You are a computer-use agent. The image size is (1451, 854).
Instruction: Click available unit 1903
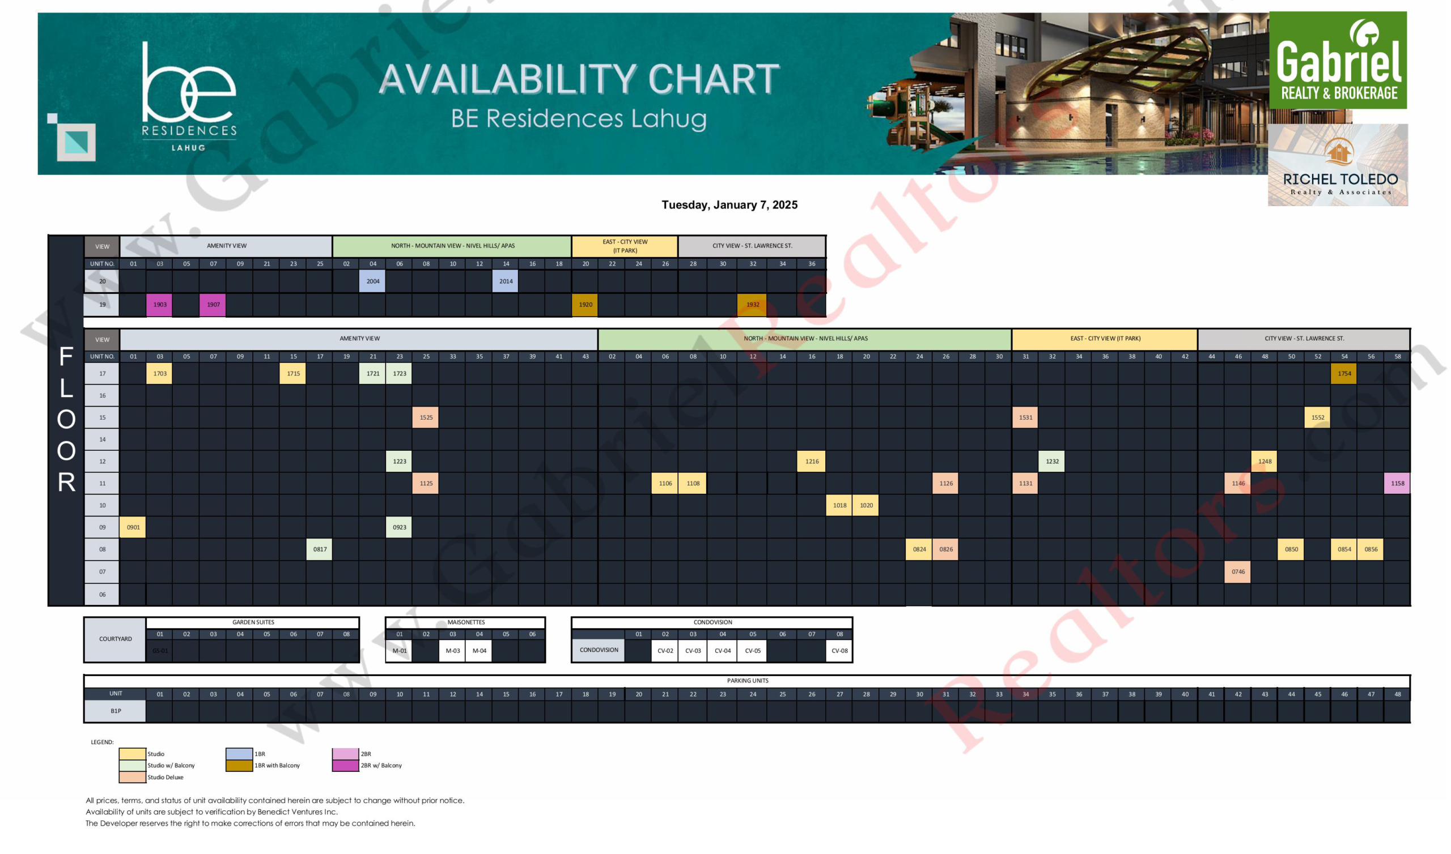pyautogui.click(x=159, y=305)
